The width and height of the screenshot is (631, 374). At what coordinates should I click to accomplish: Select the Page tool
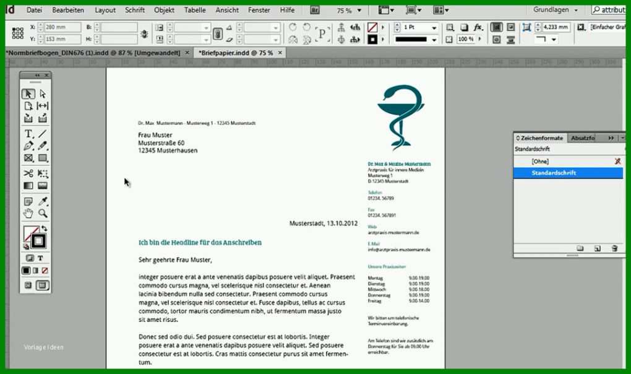click(x=28, y=106)
